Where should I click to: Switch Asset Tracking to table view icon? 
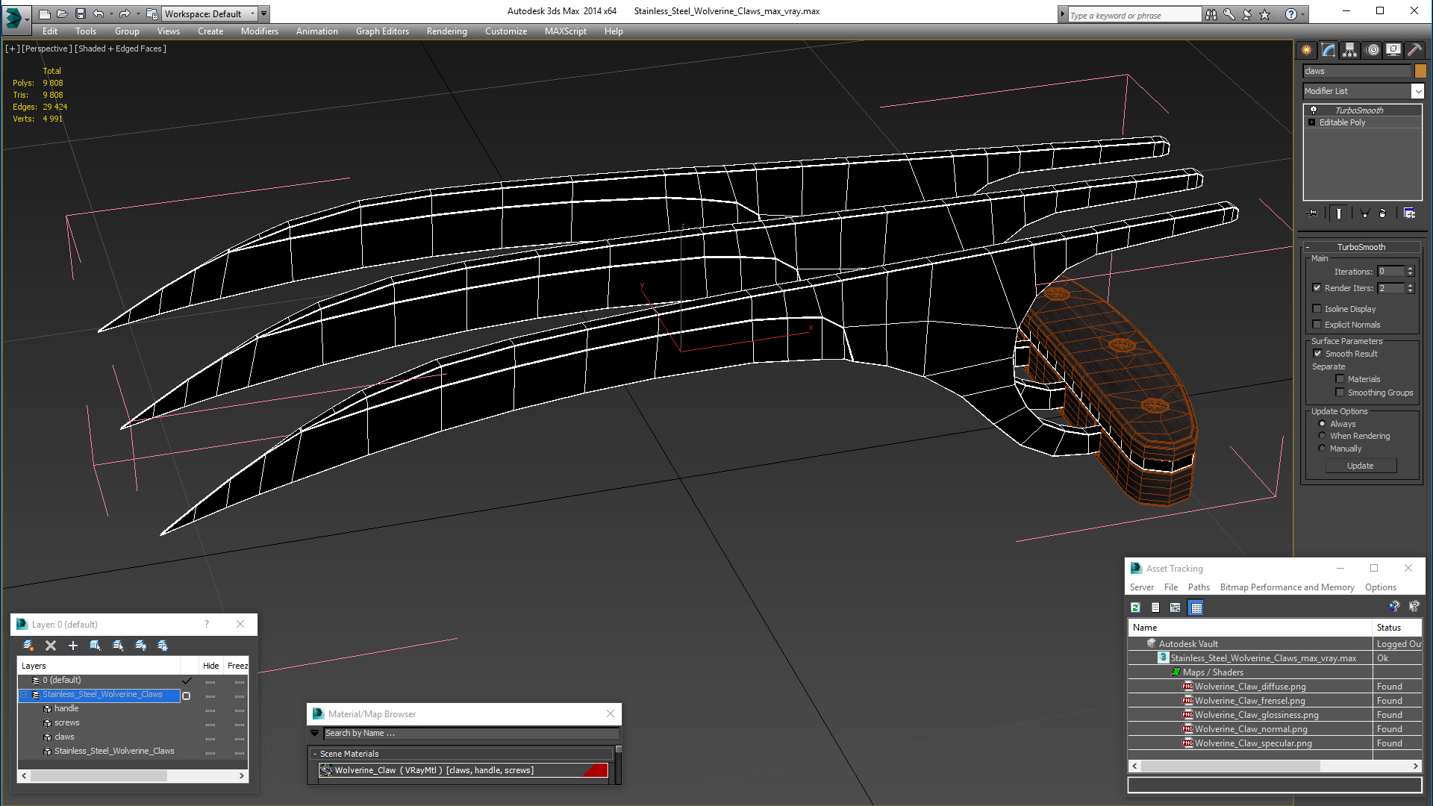(1196, 607)
